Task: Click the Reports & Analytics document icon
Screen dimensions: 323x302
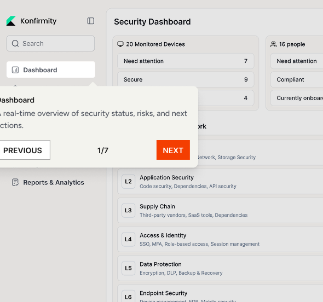Action: pos(15,182)
